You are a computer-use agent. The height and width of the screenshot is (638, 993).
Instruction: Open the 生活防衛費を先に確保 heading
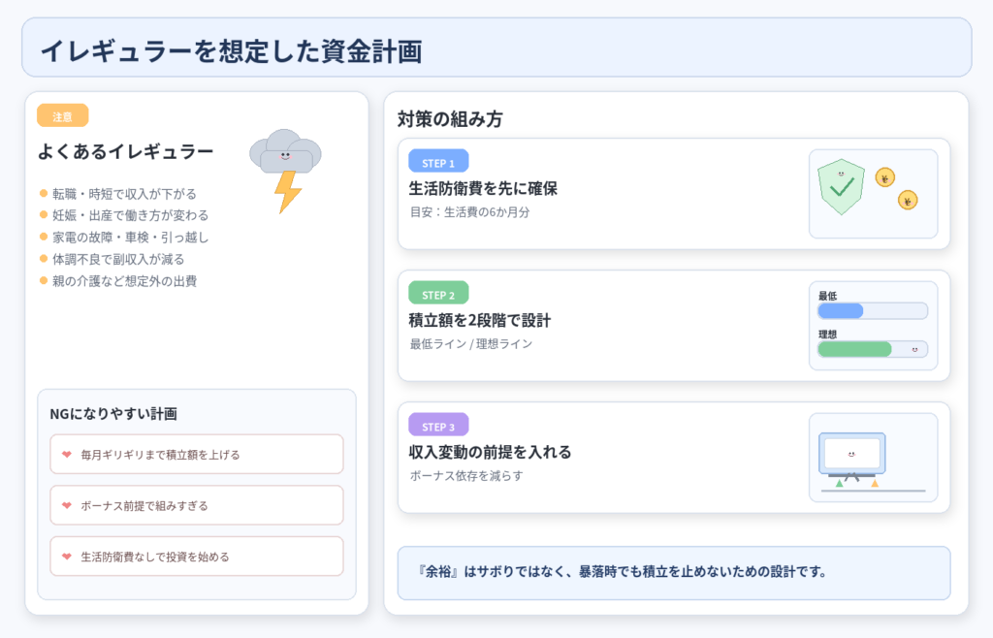click(483, 188)
